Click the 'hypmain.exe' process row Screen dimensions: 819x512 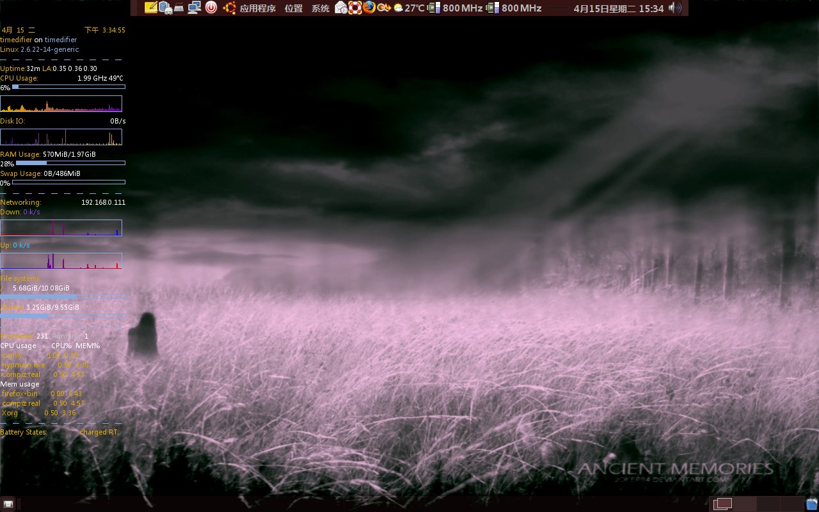[45, 365]
